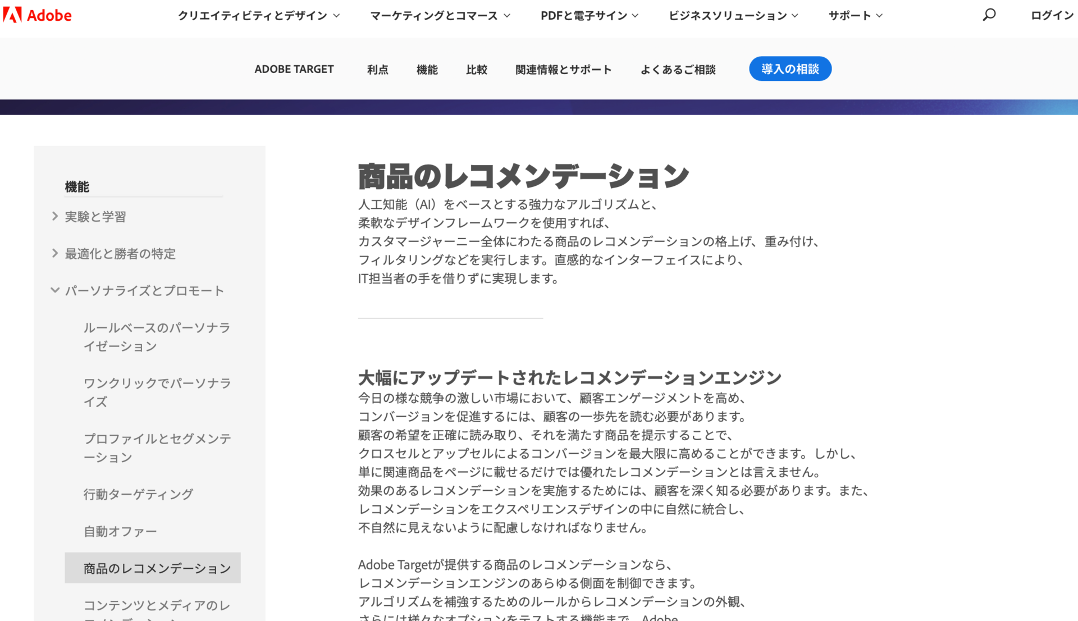Select the 比較 nav item

coord(476,70)
